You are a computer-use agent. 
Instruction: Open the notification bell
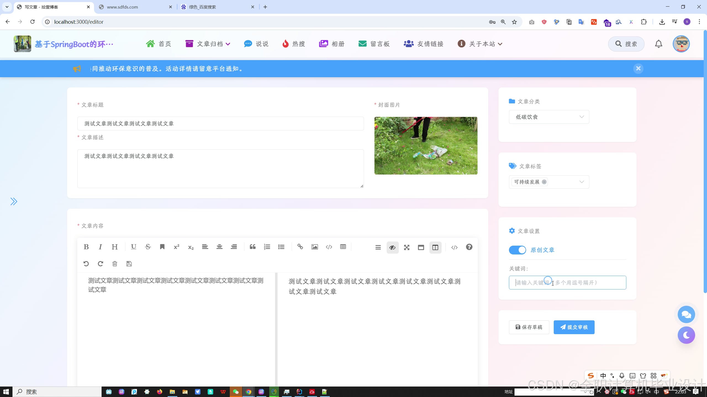tap(659, 44)
